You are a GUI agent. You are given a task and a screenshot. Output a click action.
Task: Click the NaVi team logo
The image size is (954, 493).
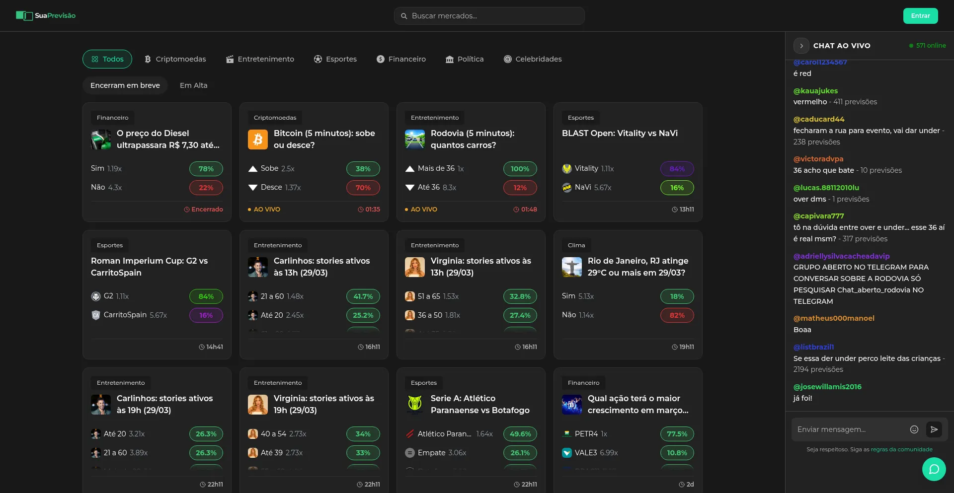pos(567,188)
